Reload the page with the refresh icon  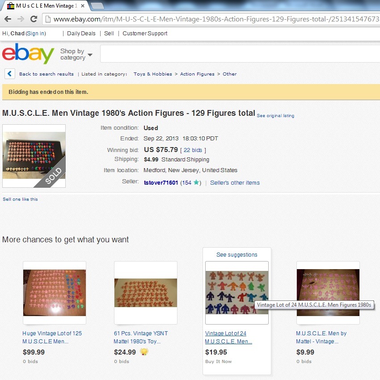click(x=34, y=19)
